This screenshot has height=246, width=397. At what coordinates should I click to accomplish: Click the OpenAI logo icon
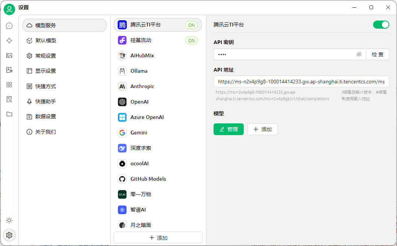(x=122, y=102)
